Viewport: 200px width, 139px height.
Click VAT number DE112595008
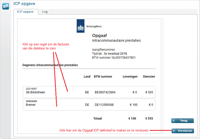point(104,105)
